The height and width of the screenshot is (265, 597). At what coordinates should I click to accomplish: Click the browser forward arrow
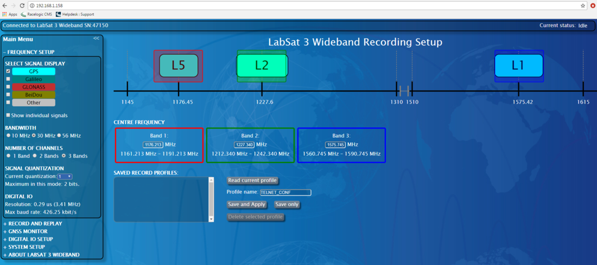coord(14,6)
